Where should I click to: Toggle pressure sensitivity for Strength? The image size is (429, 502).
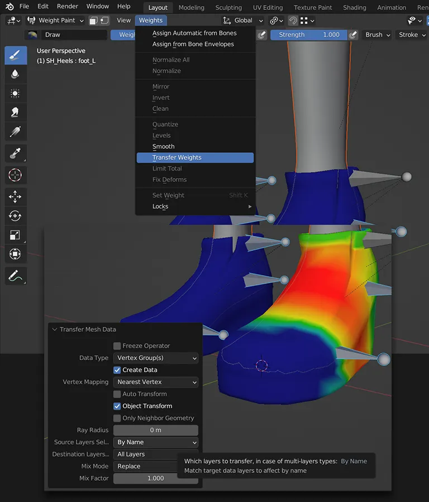pos(352,35)
